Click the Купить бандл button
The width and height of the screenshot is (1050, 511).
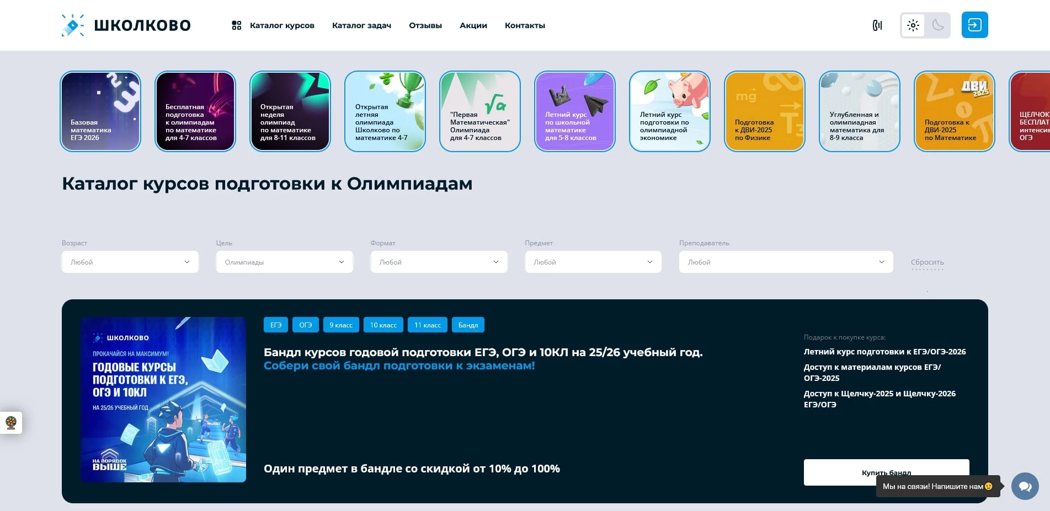[x=886, y=472]
